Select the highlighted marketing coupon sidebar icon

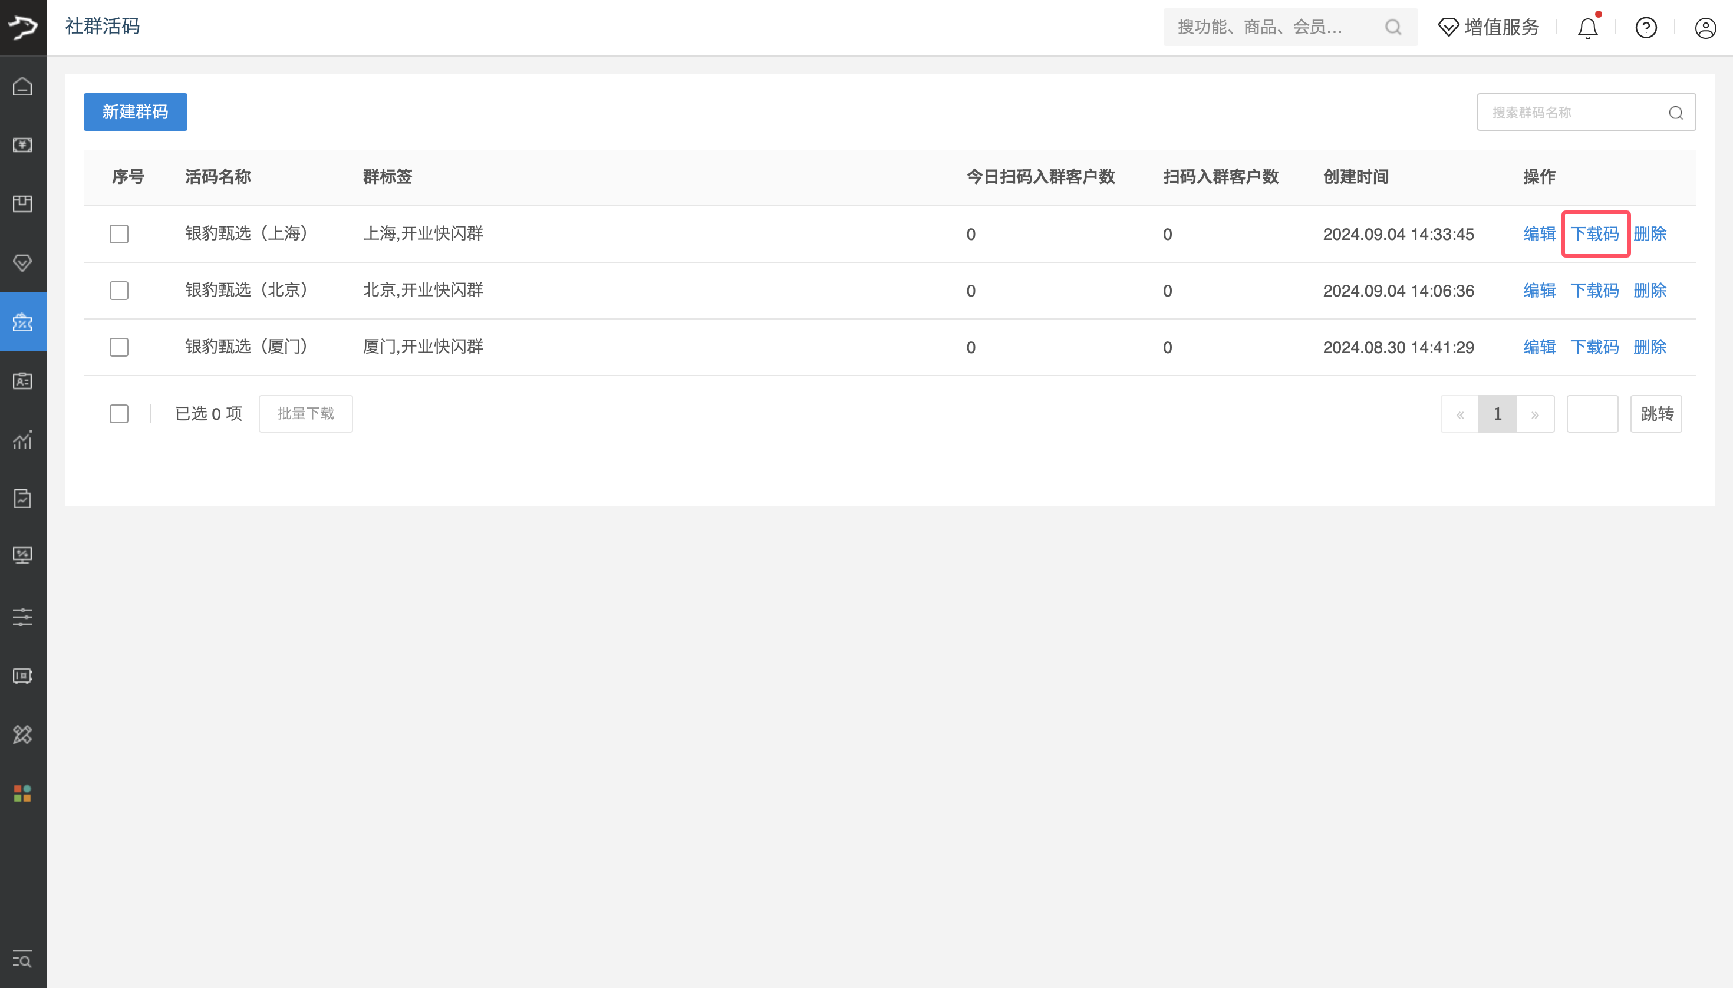[22, 322]
